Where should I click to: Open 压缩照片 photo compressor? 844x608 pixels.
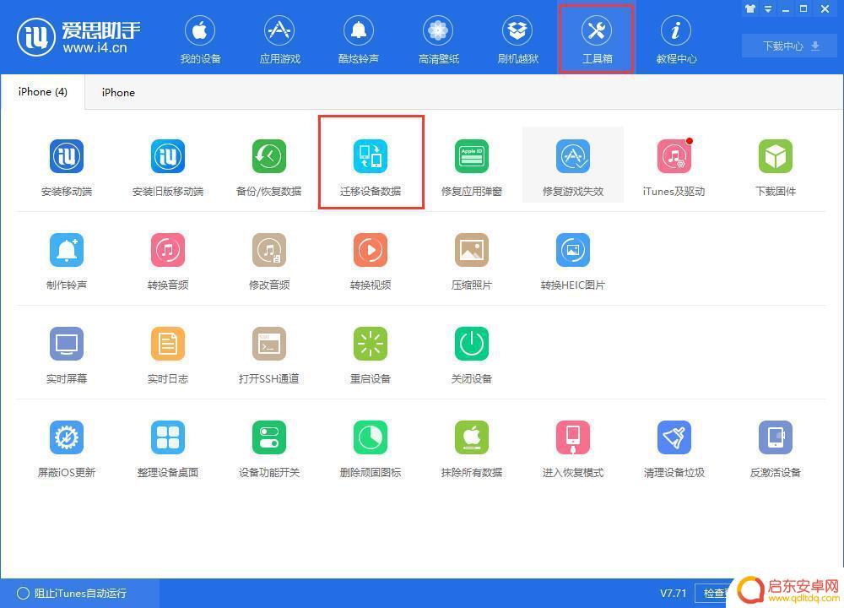tap(472, 261)
